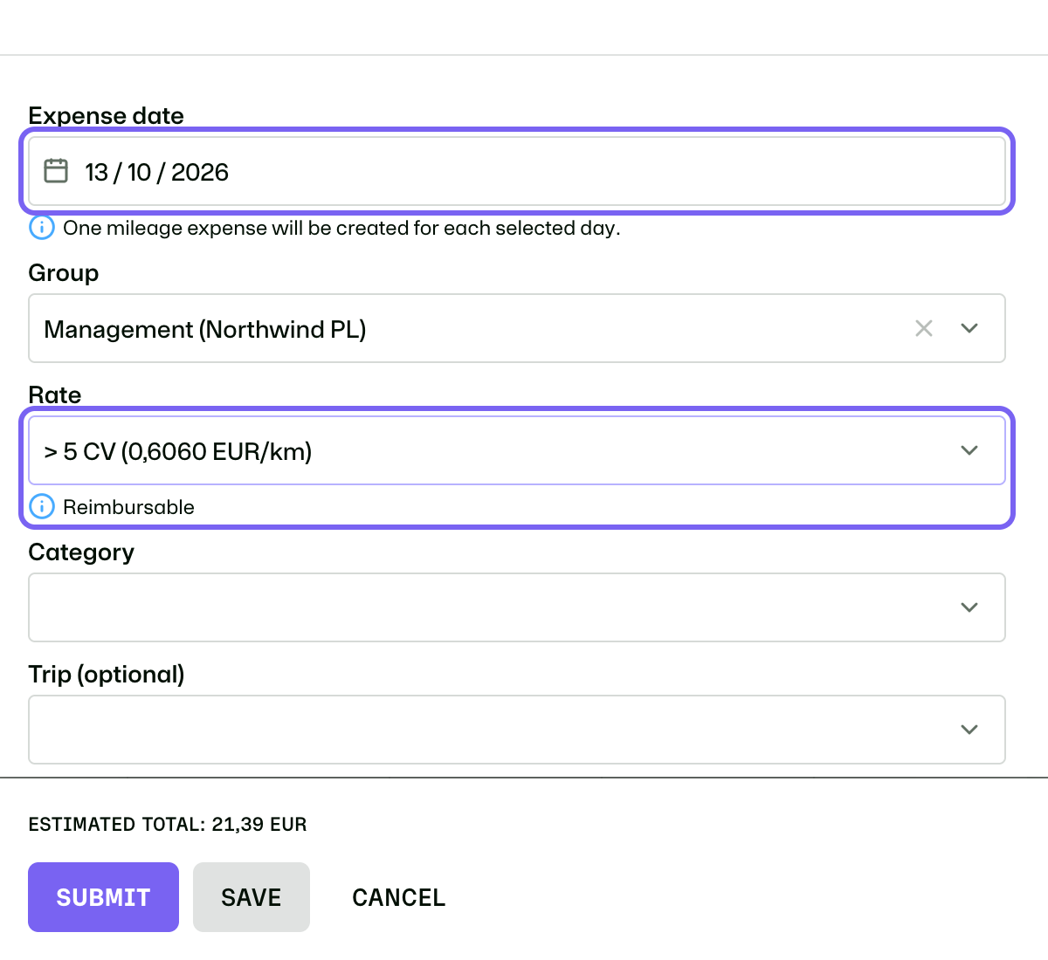
Task: Click the Estimated Total 21,39 EUR text
Action: click(168, 825)
